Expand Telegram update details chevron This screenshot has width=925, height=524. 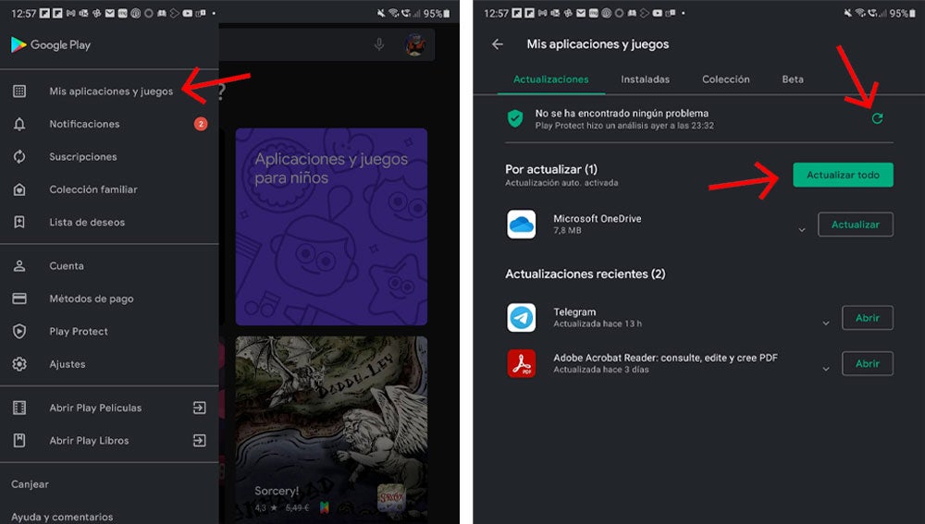tap(826, 323)
